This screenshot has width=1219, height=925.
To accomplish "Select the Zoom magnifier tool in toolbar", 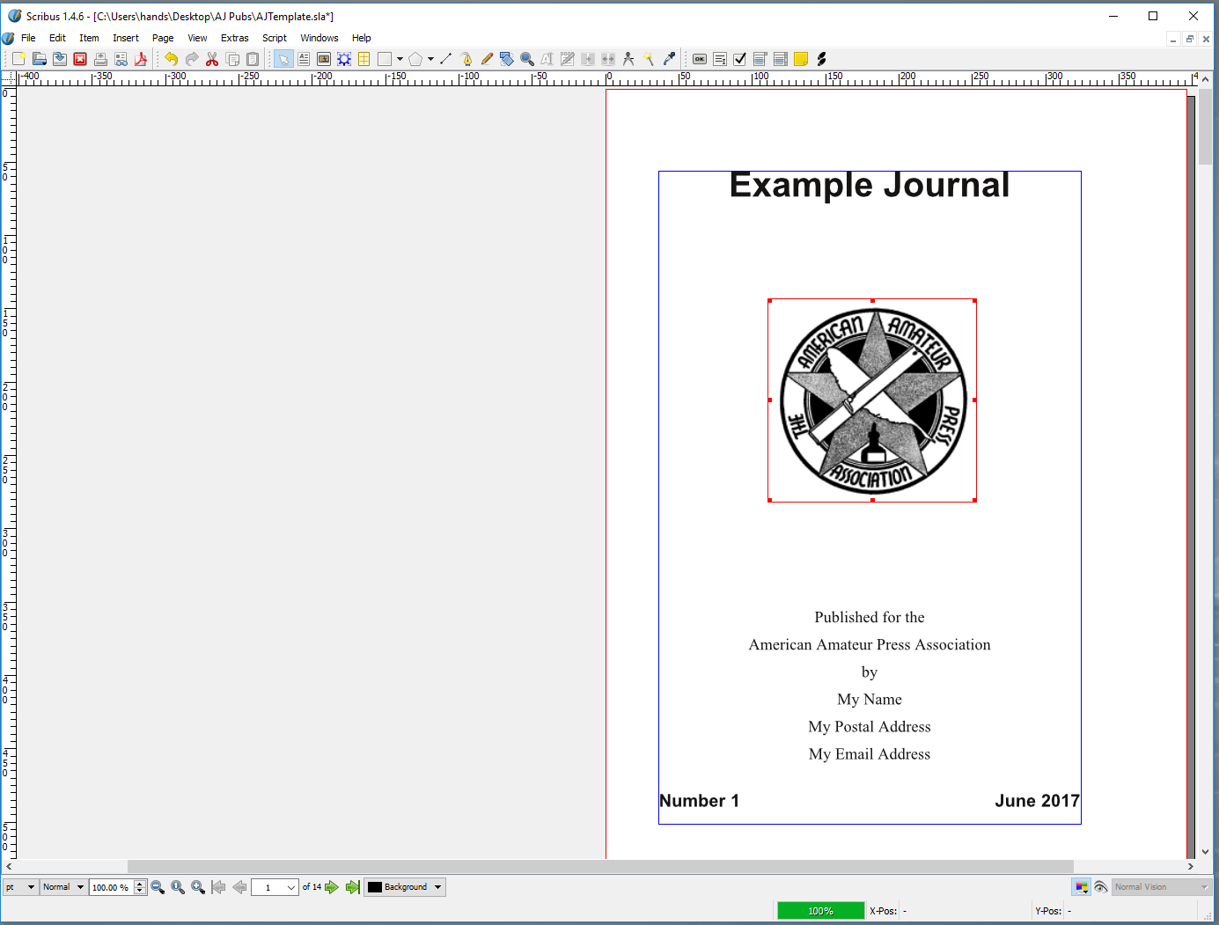I will coord(527,59).
